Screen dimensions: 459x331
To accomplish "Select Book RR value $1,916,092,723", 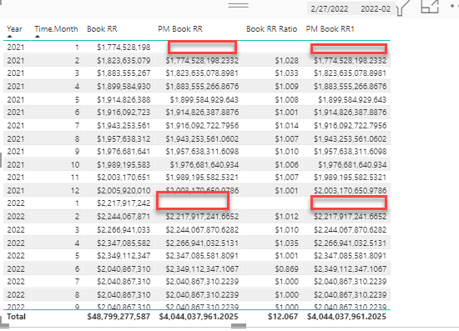I will tap(124, 113).
